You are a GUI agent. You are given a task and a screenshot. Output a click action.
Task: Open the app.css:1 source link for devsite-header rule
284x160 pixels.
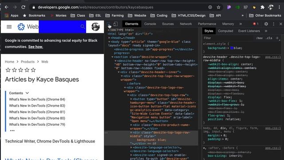click(x=273, y=57)
